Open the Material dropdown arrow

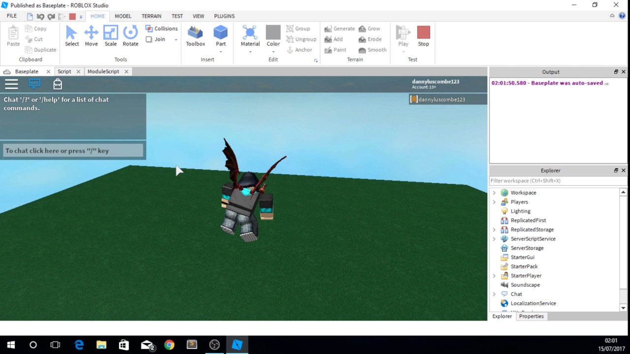click(x=250, y=52)
